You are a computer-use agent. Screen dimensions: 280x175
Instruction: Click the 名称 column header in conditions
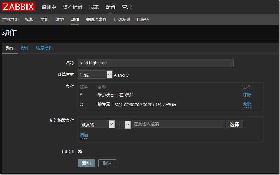(x=102, y=87)
